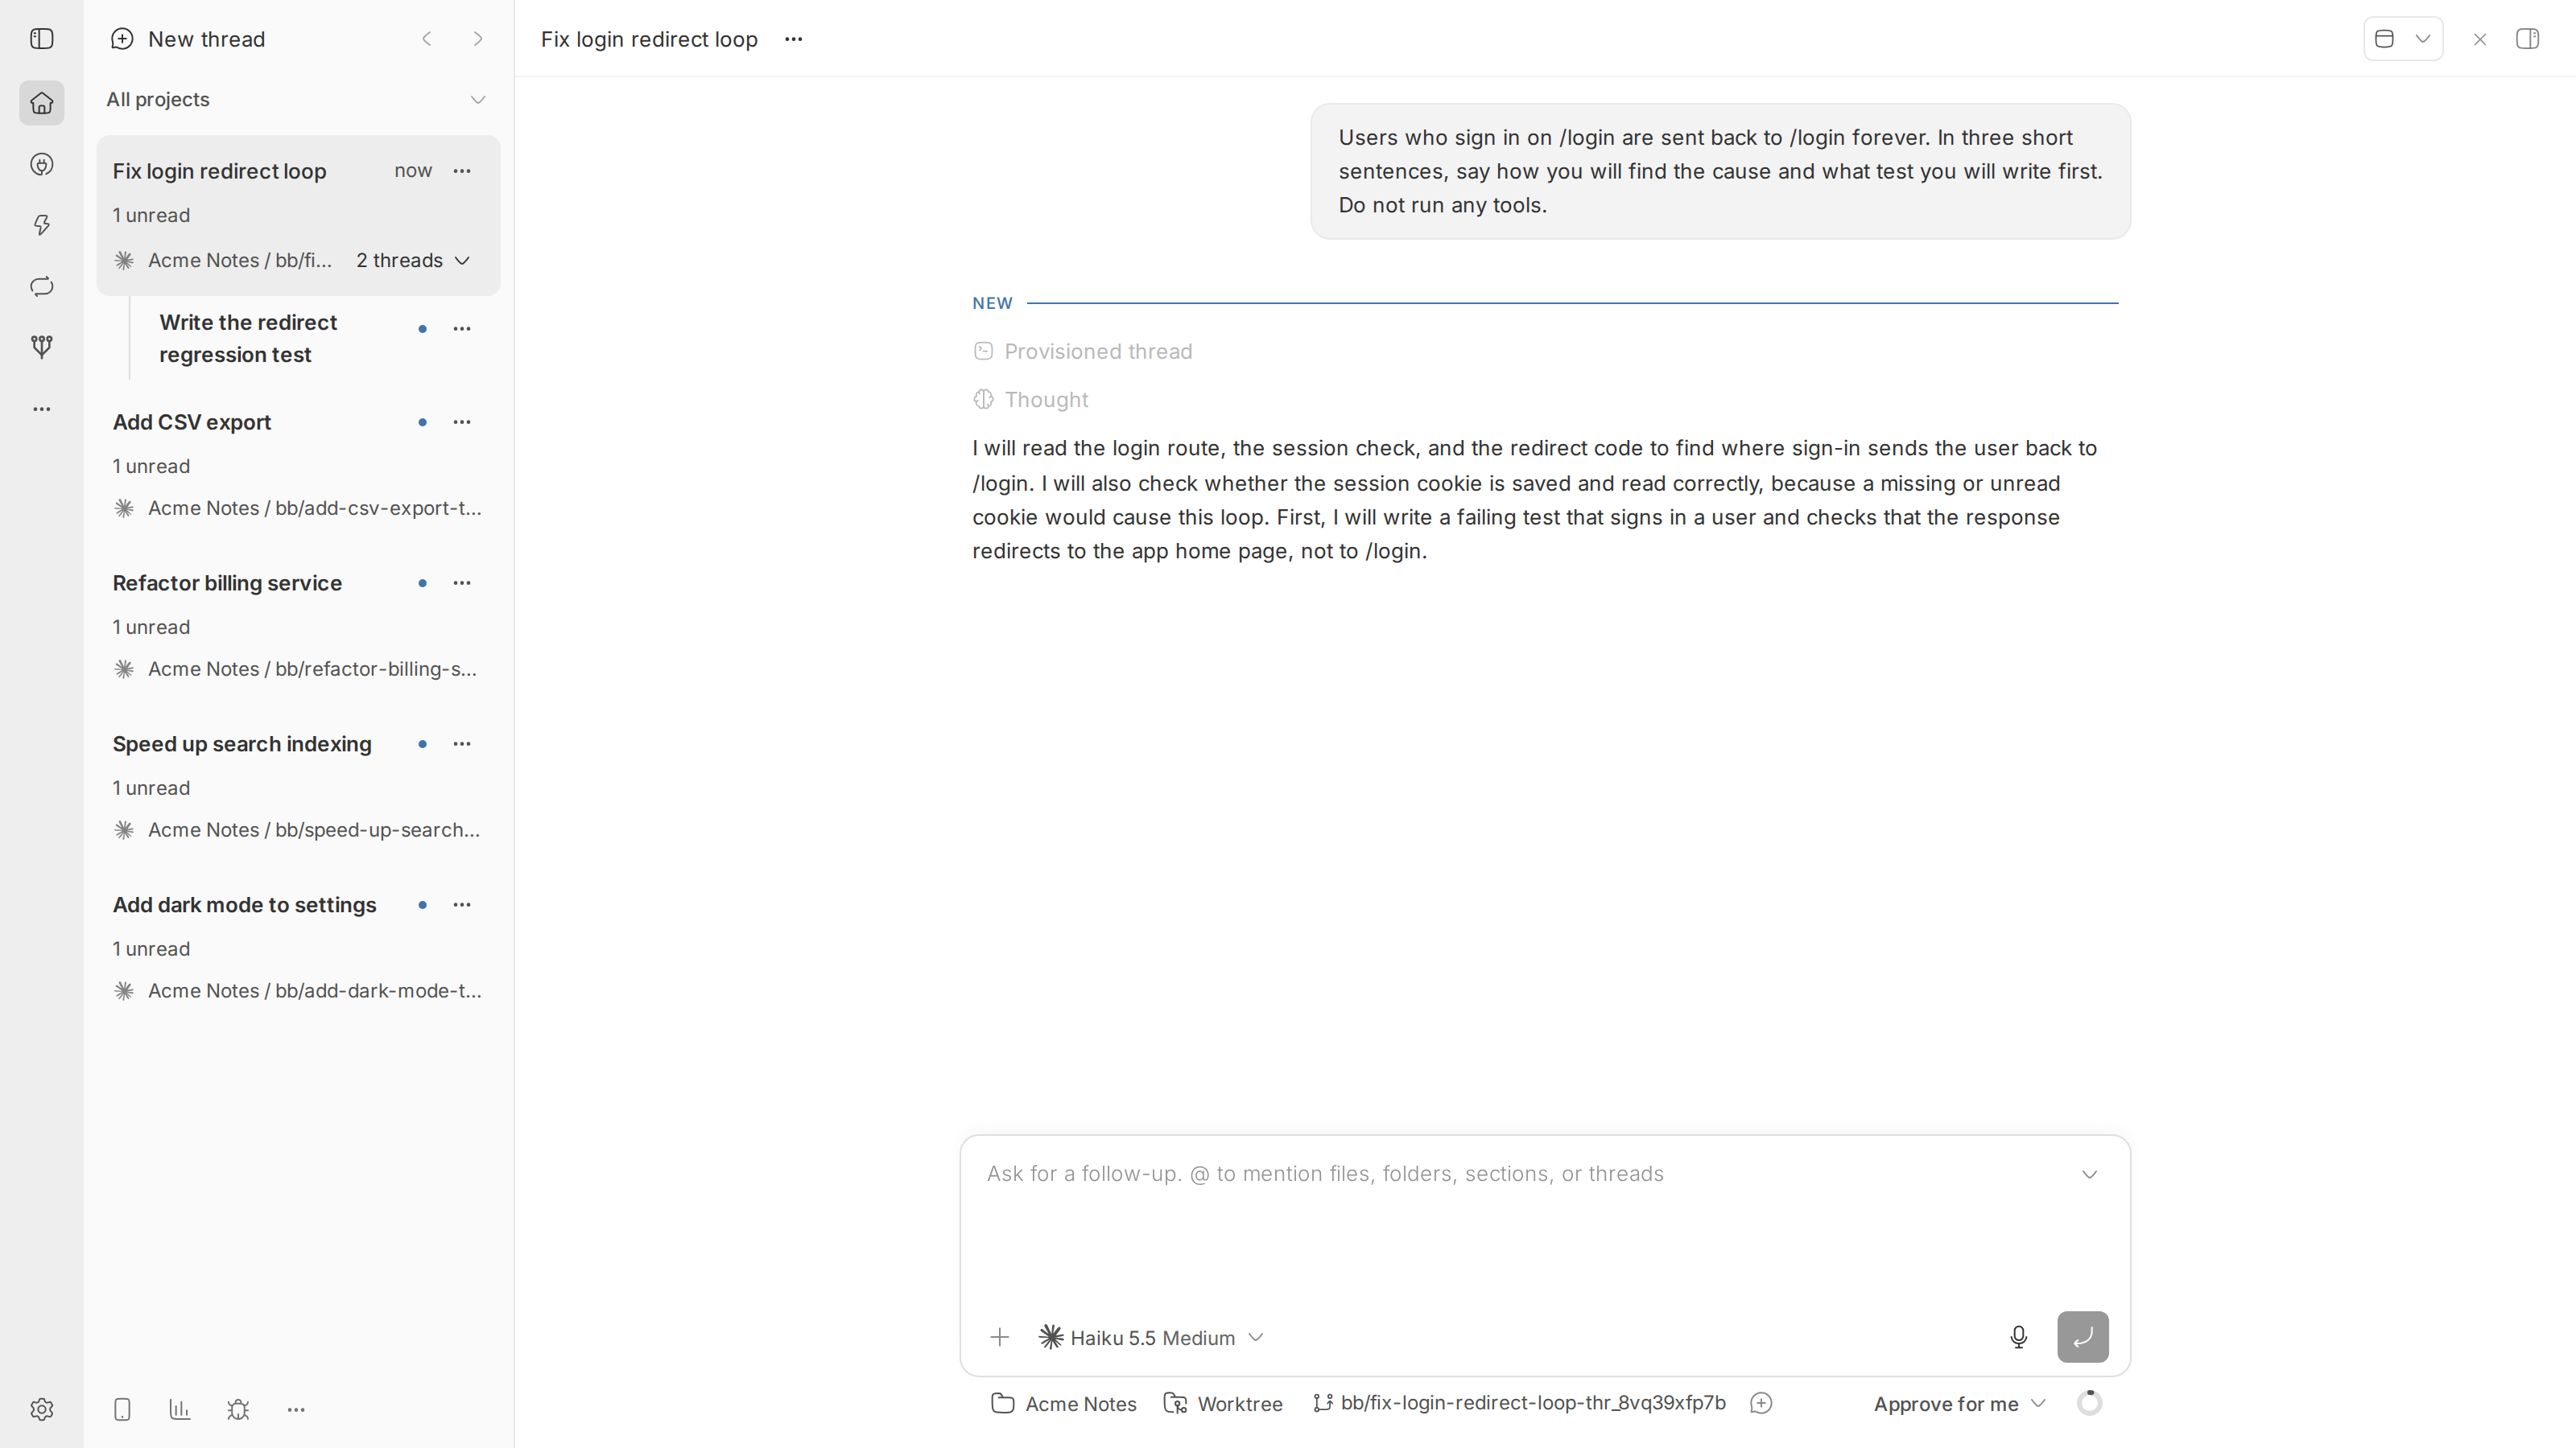Toggle the left sidebar panel icon
This screenshot has height=1448, width=2576.
click(x=41, y=39)
